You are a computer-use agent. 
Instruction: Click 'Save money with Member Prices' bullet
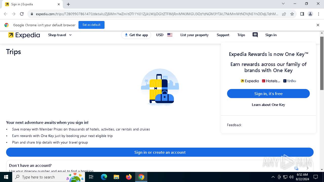81,129
